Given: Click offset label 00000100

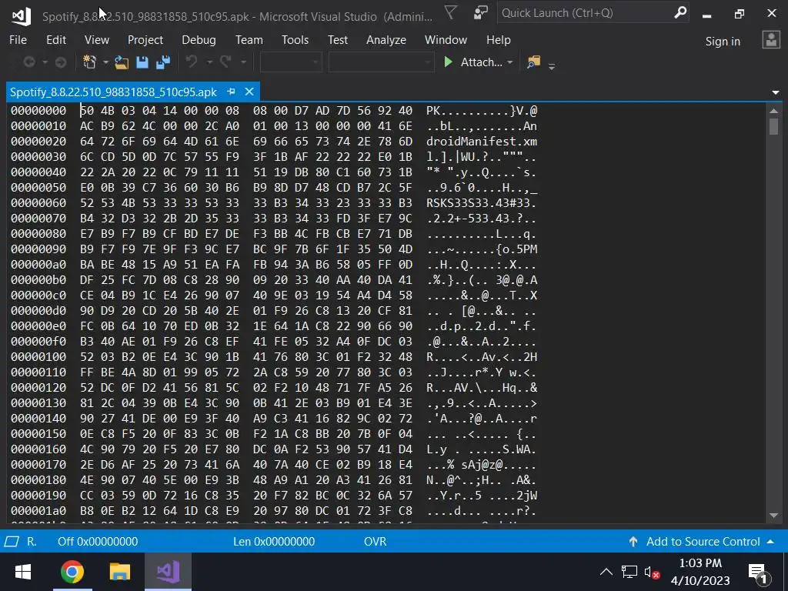Looking at the screenshot, I should point(38,357).
